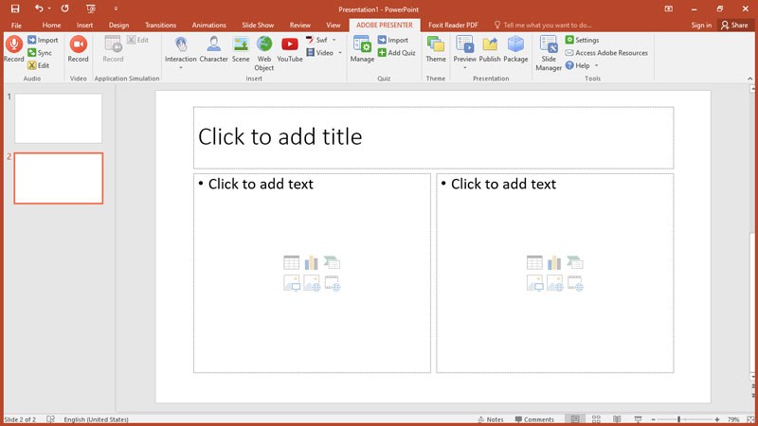Import a quiz in the Quiz group
This screenshot has height=426, width=758.
393,40
